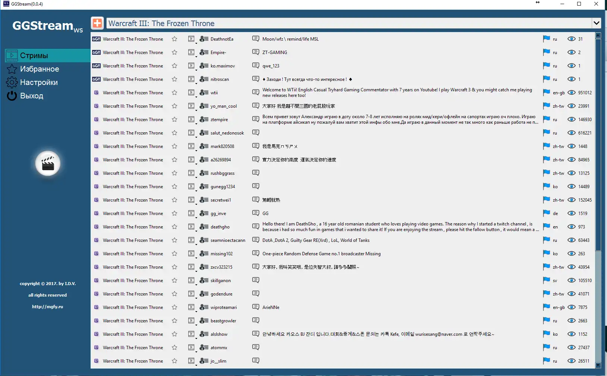The image size is (607, 376).
Task: Expand the player menu for wtii
Action: 192,93
